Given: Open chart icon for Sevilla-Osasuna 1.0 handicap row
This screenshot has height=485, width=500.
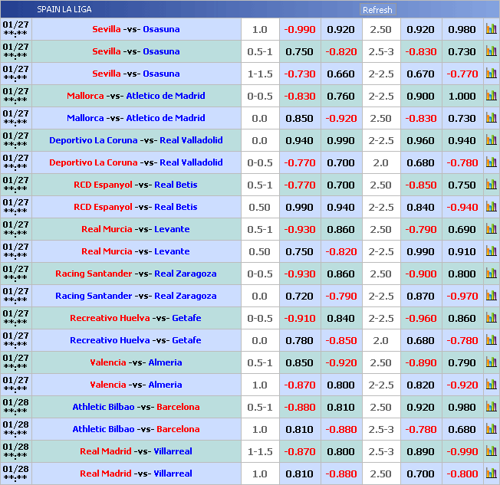Looking at the screenshot, I should pyautogui.click(x=491, y=29).
